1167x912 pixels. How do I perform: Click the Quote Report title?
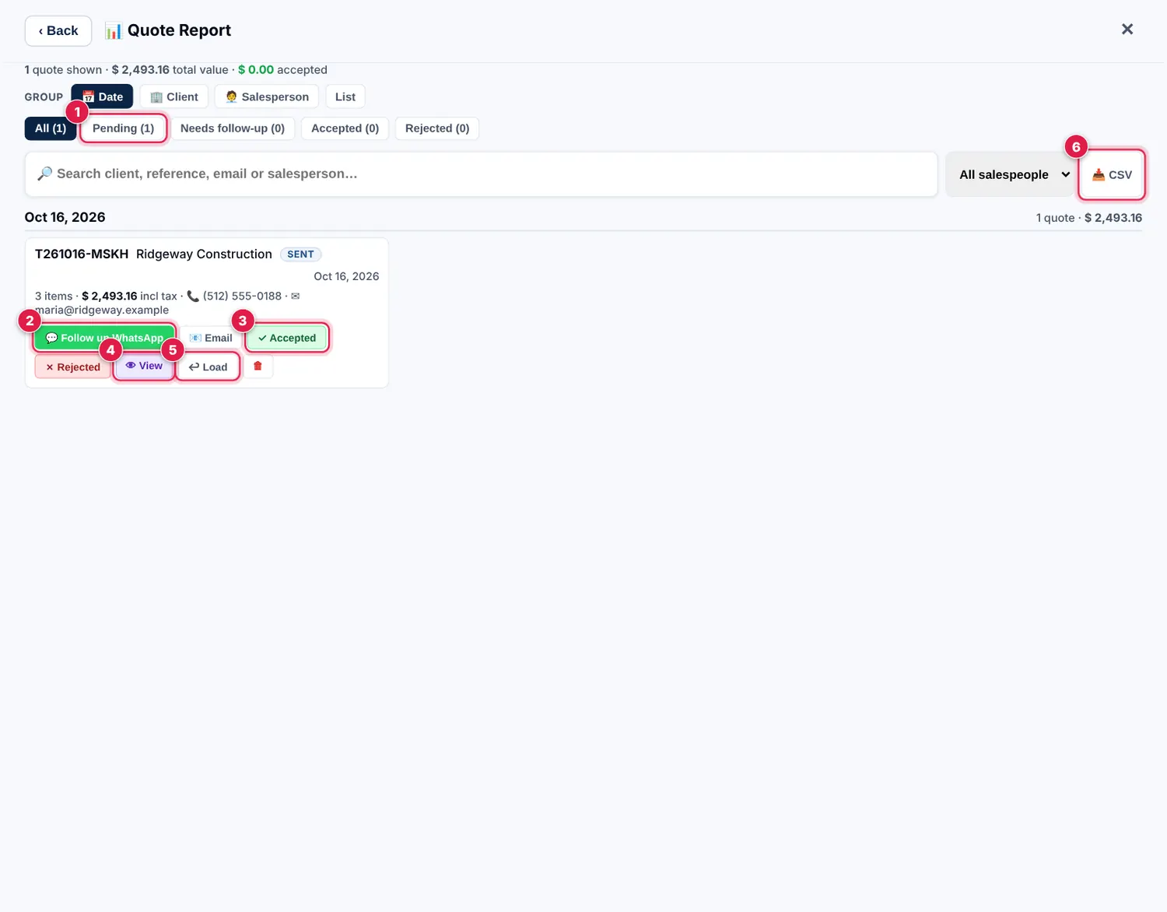(179, 30)
